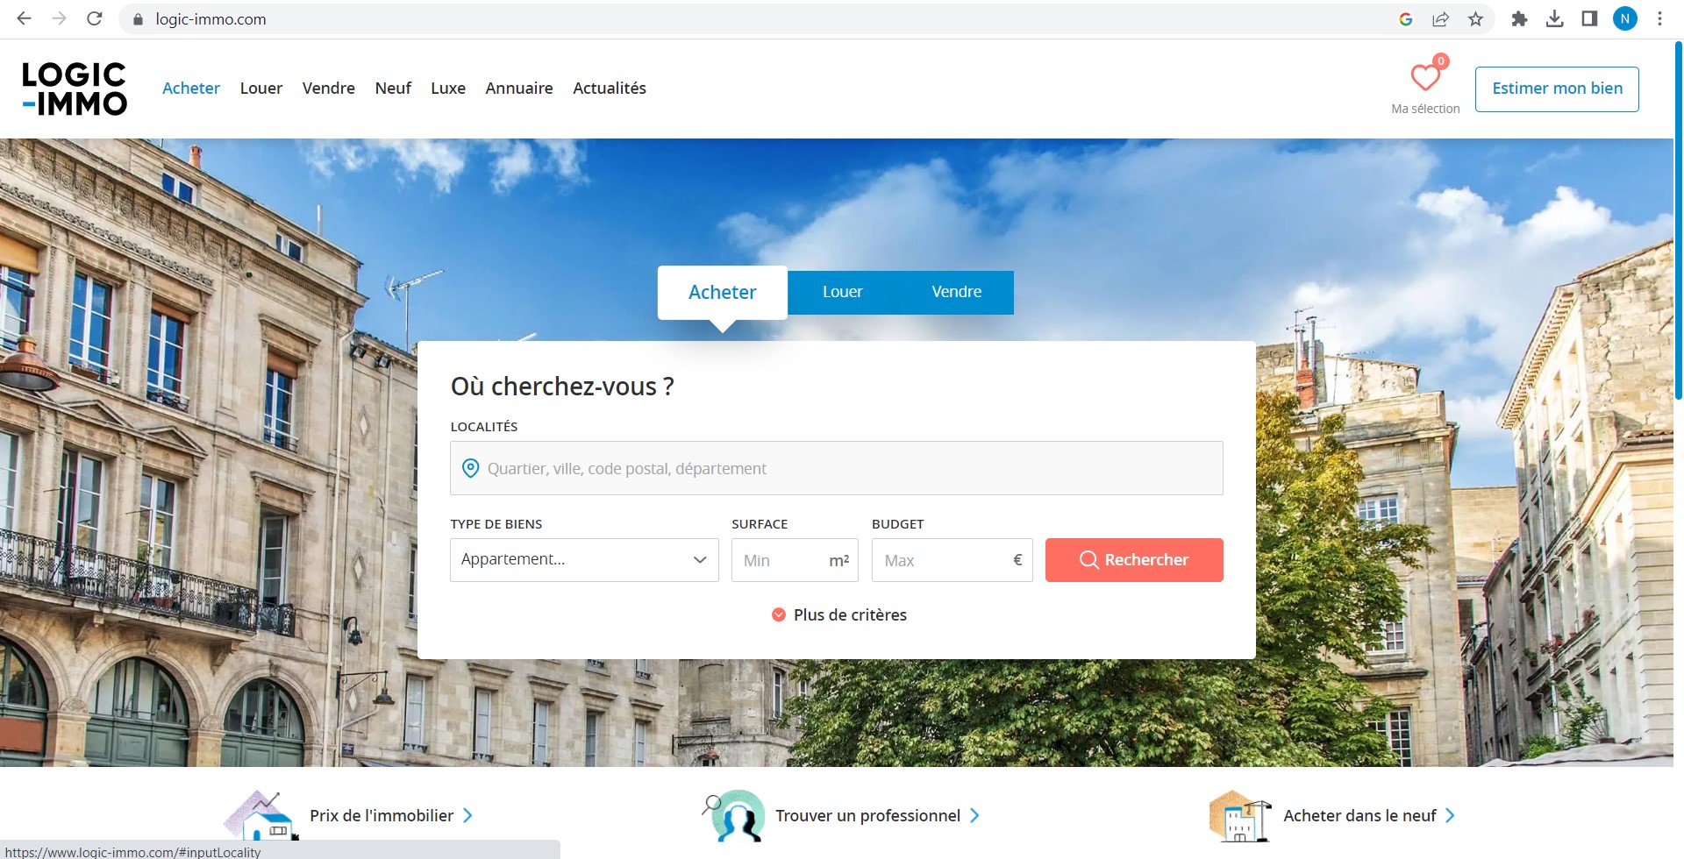The width and height of the screenshot is (1684, 859).
Task: Switch to the Louer search tab
Action: tap(842, 292)
